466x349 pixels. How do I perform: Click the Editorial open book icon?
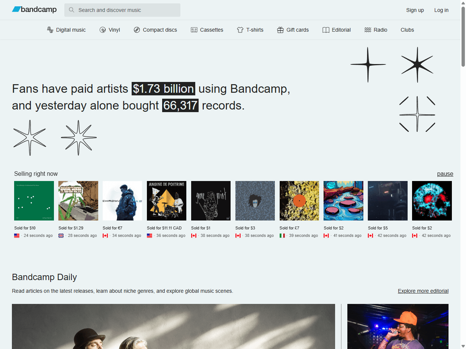tap(326, 30)
